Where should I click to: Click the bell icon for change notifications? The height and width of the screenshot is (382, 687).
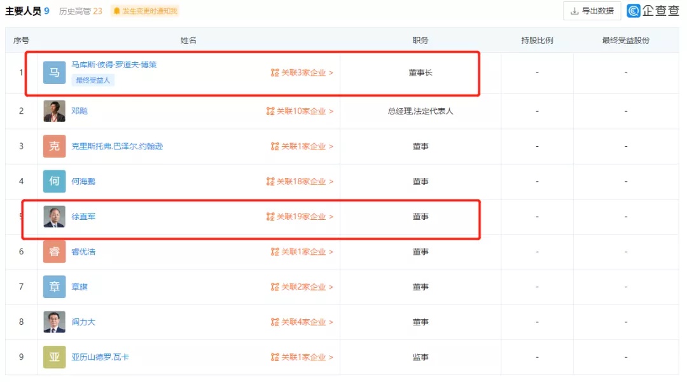coord(116,11)
